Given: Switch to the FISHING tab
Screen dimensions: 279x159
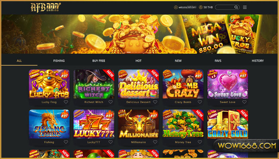Looking at the screenshot, I should coord(59,61).
